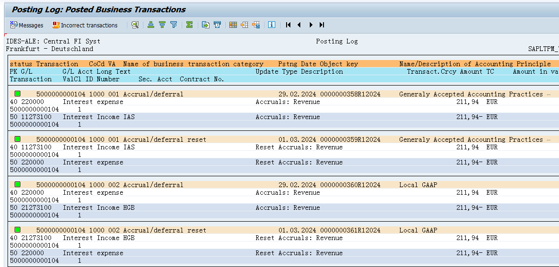The image size is (559, 267).
Task: Open Incorrect transactions button
Action: click(85, 25)
